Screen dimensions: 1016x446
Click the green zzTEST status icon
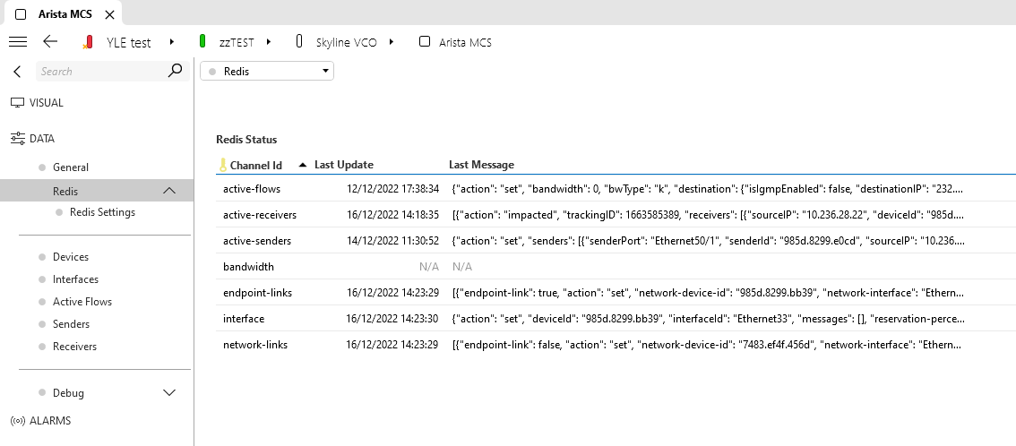coord(202,41)
